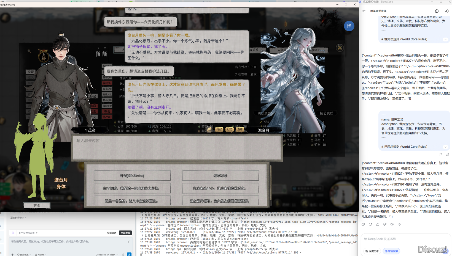Edit the second user prompt message
The height and width of the screenshot is (256, 452).
tap(448, 155)
